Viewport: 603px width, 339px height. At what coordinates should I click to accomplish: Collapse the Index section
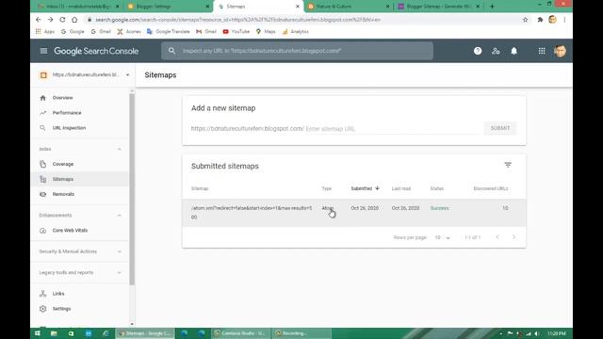click(120, 149)
